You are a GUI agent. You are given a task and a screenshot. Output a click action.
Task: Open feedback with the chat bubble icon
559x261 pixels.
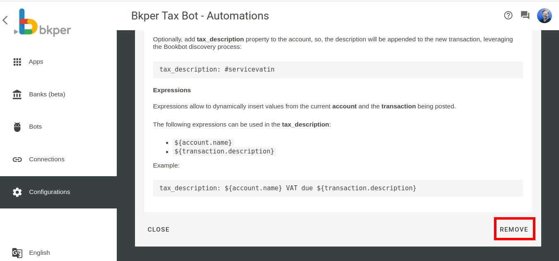(525, 15)
